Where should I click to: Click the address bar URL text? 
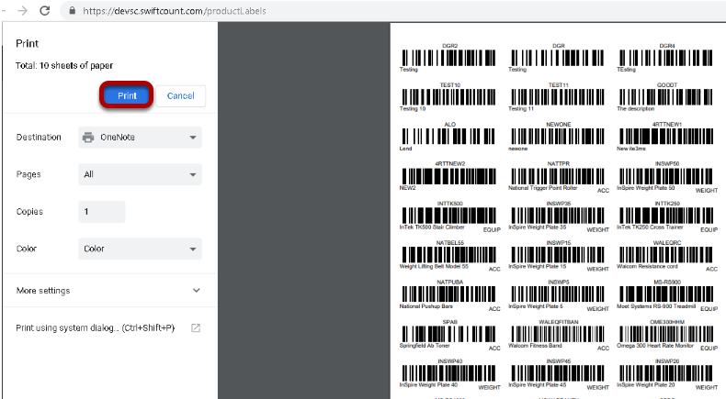tap(175, 11)
